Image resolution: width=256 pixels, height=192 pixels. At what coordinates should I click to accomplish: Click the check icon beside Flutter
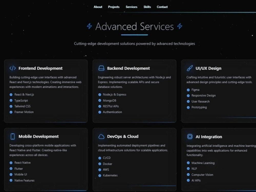click(x=11, y=168)
